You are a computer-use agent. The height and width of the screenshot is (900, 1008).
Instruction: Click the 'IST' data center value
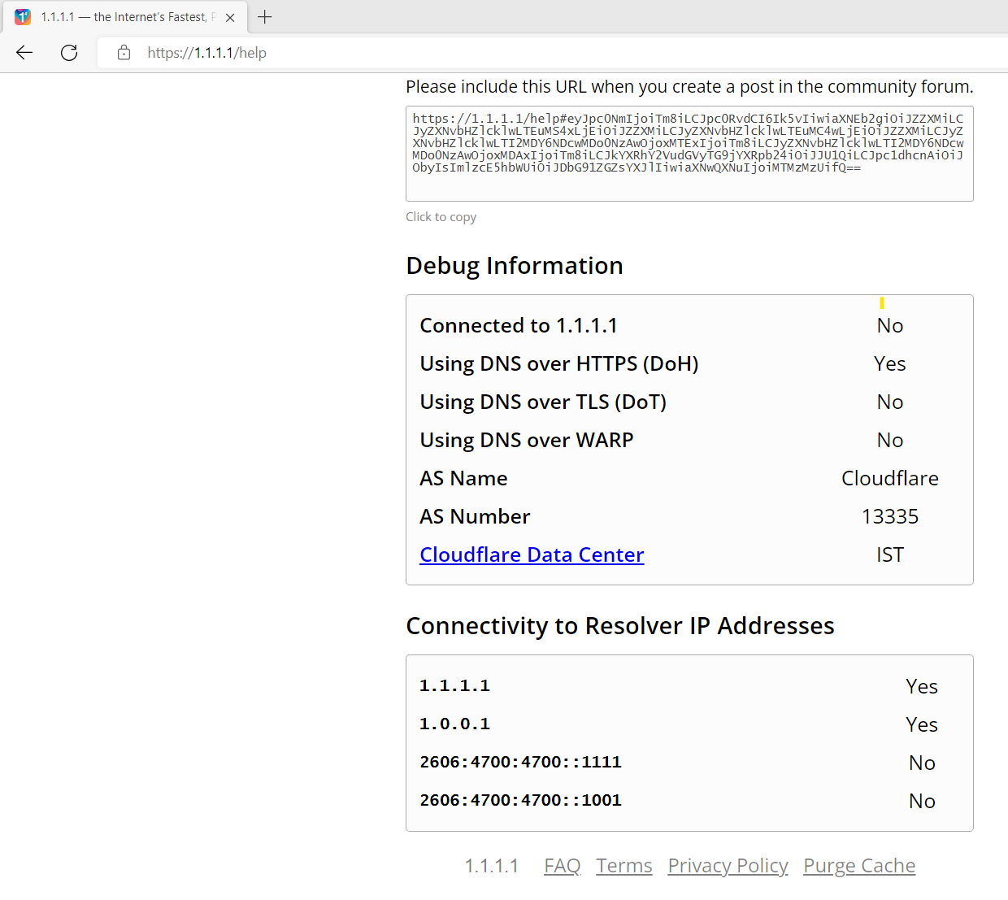pos(890,554)
